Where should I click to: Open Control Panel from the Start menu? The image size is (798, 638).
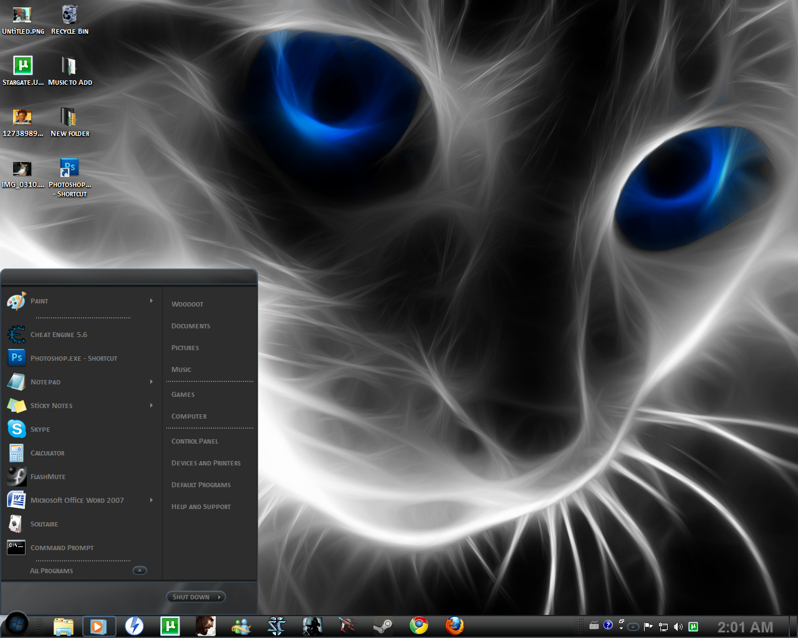(x=195, y=441)
